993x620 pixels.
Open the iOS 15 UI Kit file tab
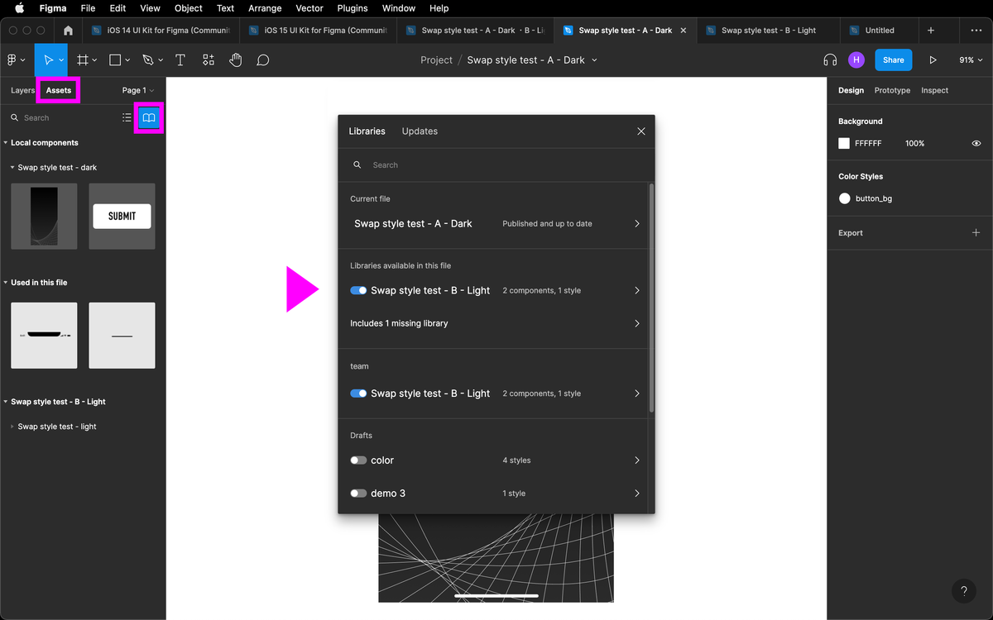(x=318, y=31)
